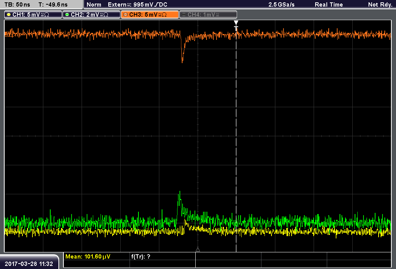This screenshot has width=396, height=269.
Task: Click the Extern 995 mV DC trigger source readout
Action: 138,5
